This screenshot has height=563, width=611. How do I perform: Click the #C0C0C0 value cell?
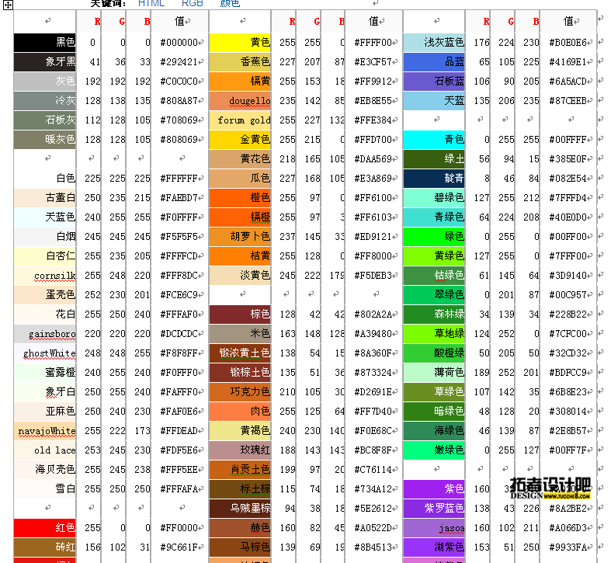(179, 81)
